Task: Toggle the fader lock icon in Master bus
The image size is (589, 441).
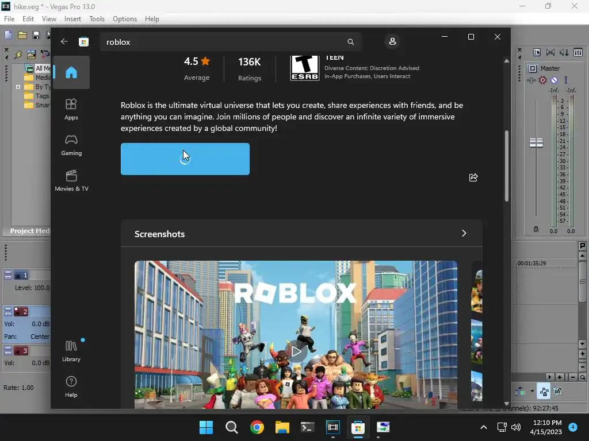Action: tap(536, 229)
